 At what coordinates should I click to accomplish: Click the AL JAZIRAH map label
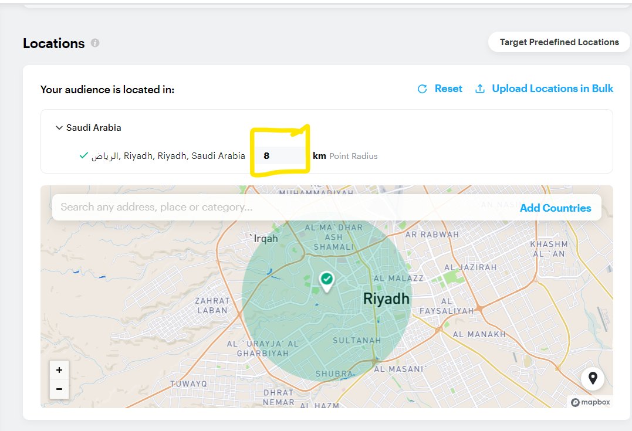(x=470, y=267)
